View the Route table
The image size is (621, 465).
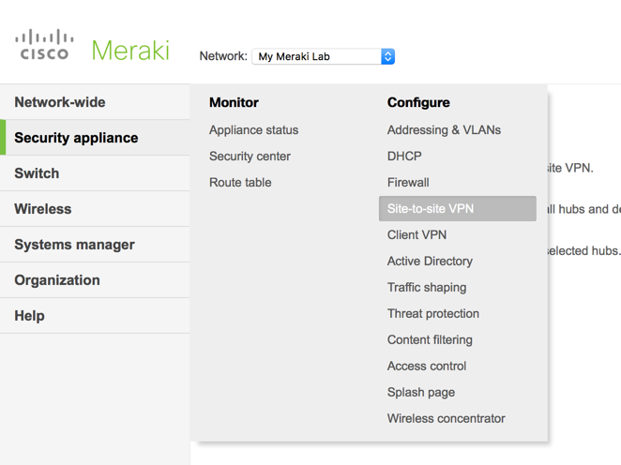click(x=240, y=183)
